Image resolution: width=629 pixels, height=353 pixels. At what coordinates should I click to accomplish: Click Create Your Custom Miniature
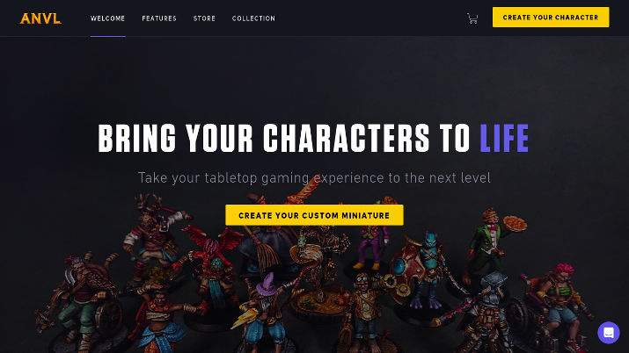point(314,215)
